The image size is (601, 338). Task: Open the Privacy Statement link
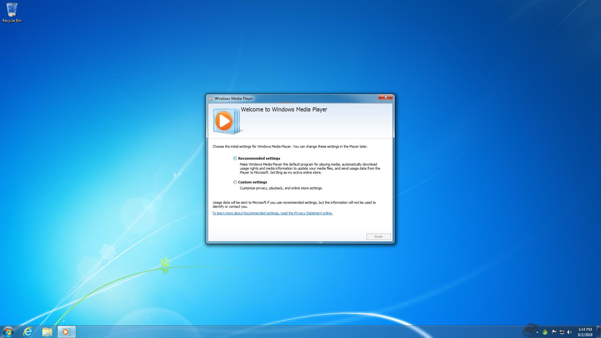coord(272,213)
